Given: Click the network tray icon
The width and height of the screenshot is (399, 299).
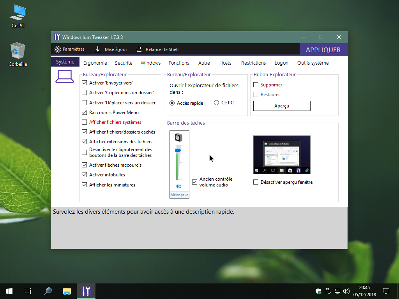Looking at the screenshot, I should click(337, 291).
